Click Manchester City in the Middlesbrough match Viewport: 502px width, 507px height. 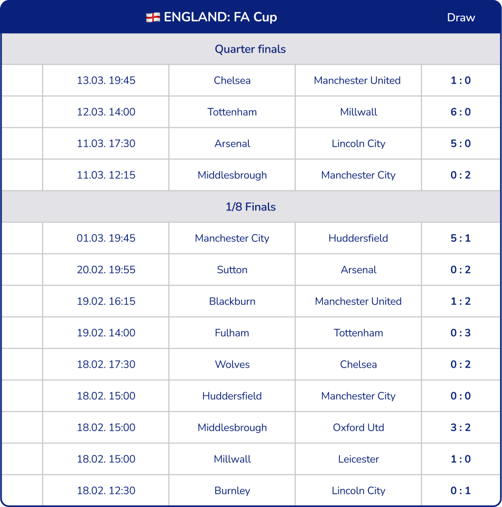coord(358,175)
